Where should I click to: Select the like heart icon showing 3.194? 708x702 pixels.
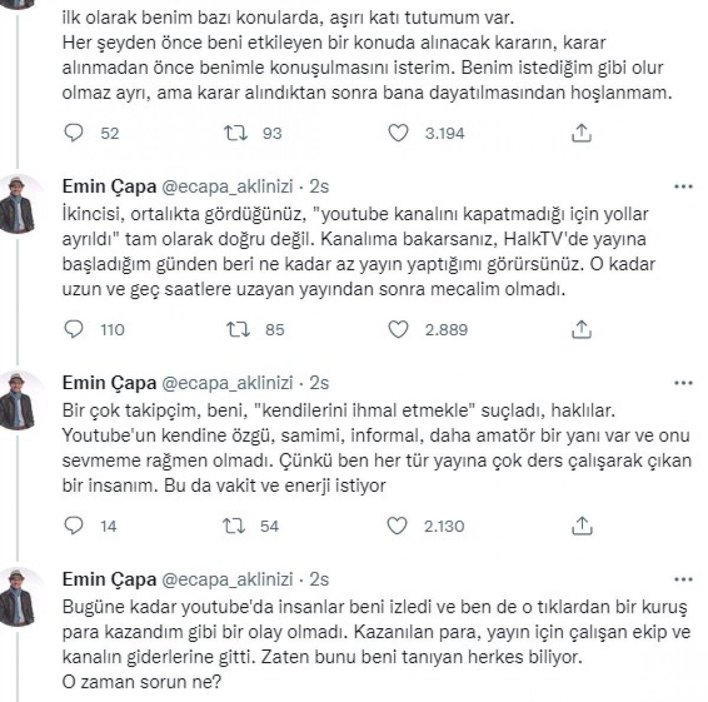pyautogui.click(x=401, y=133)
